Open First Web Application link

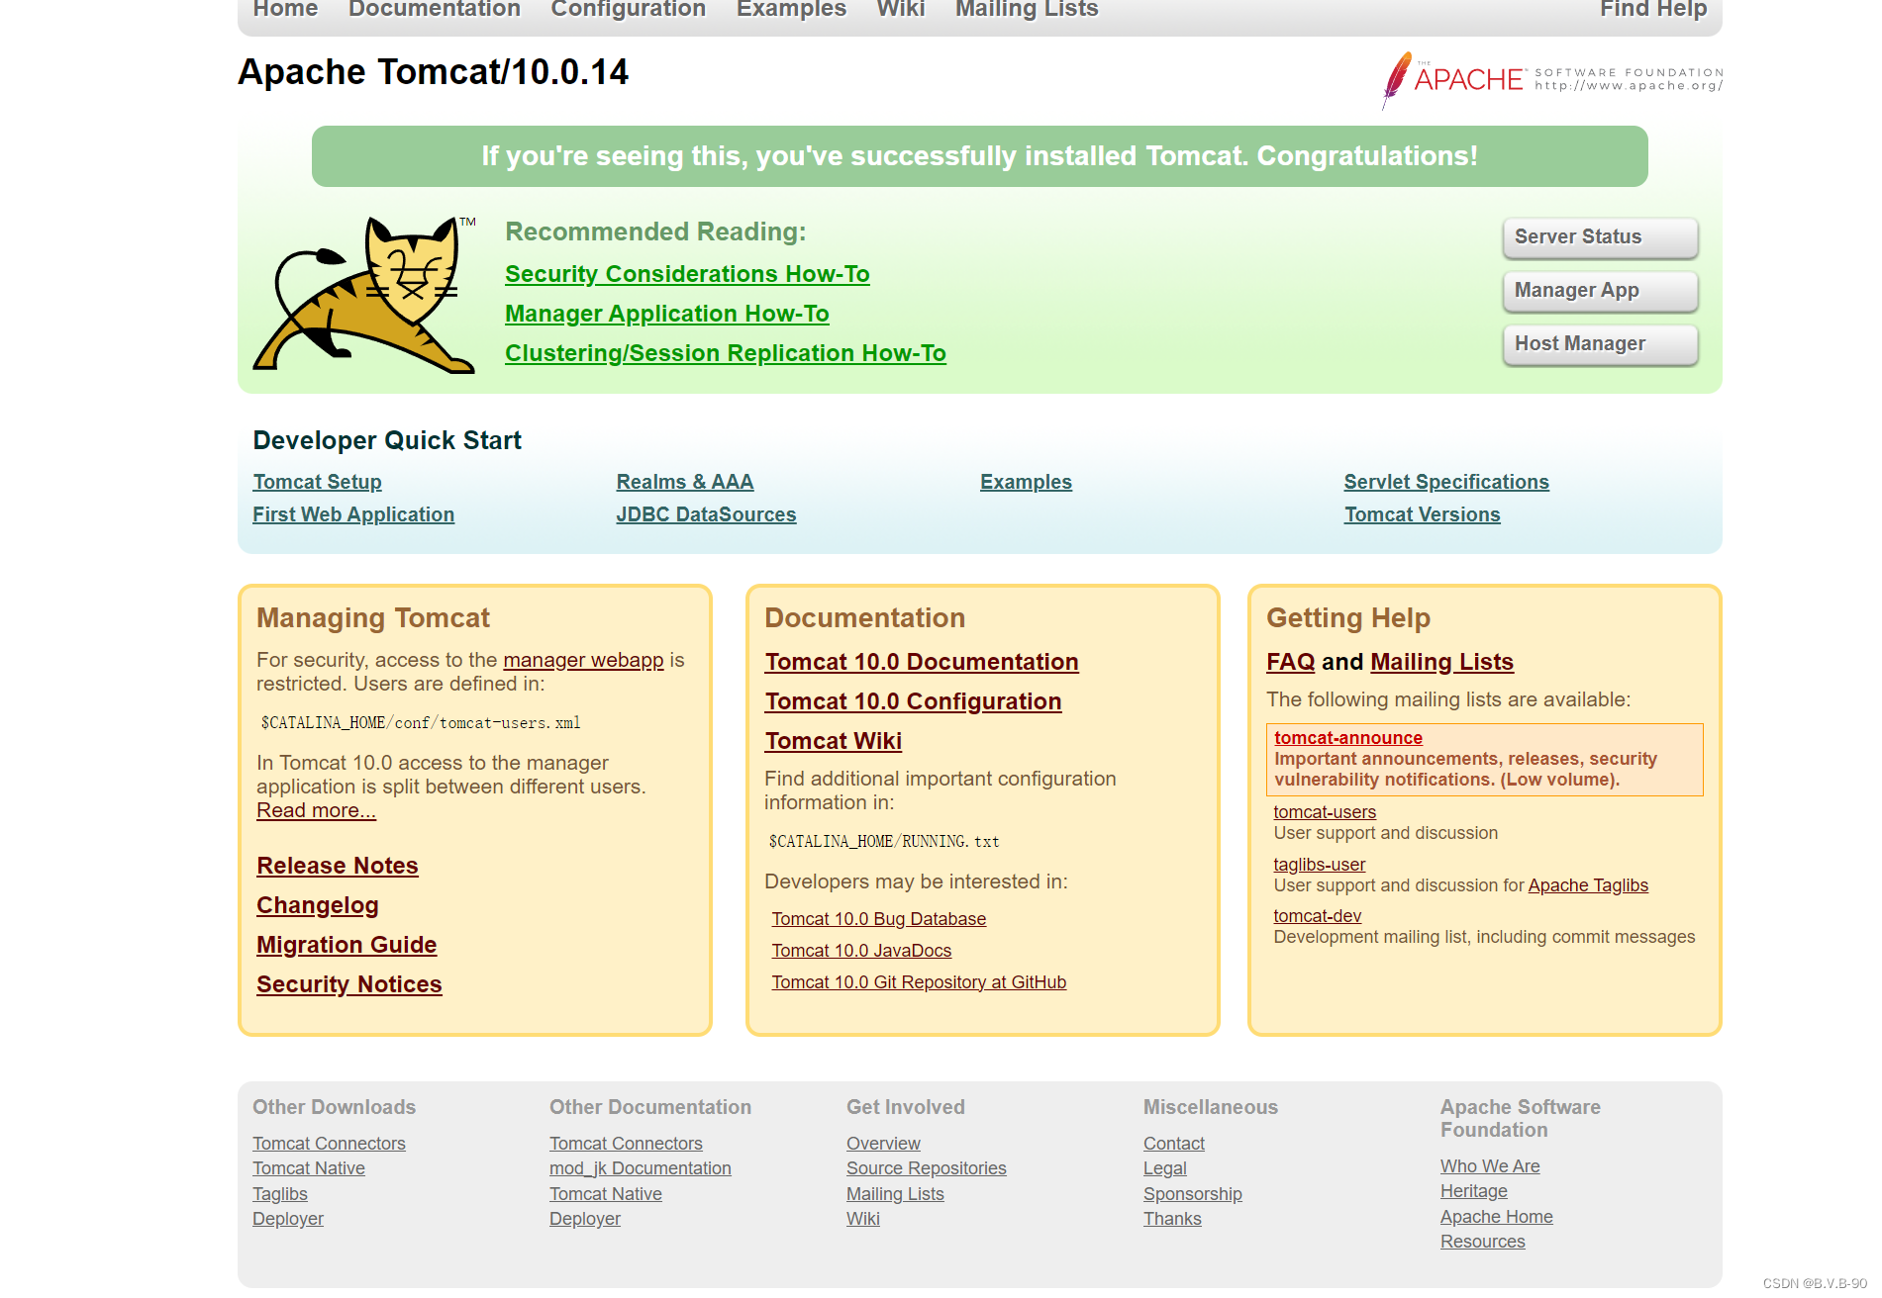(x=353, y=514)
